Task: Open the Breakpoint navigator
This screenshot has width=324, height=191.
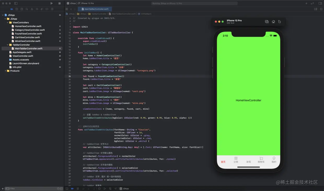Action: pyautogui.click(x=47, y=9)
